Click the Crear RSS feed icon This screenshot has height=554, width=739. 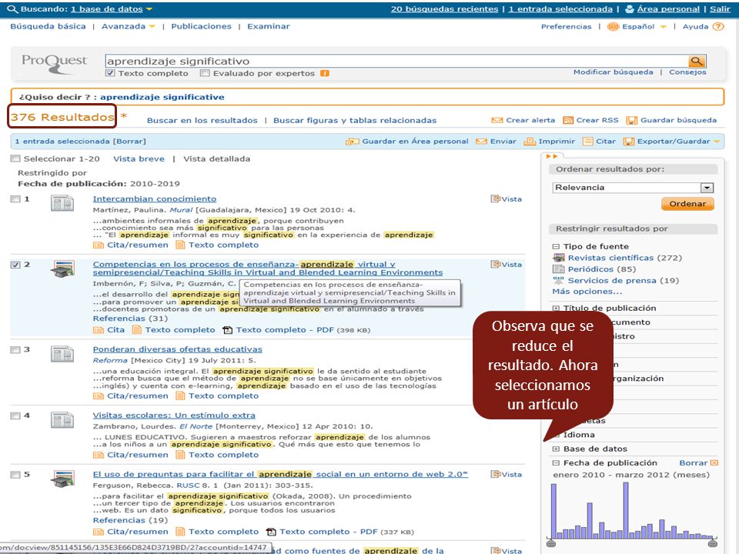(x=568, y=120)
